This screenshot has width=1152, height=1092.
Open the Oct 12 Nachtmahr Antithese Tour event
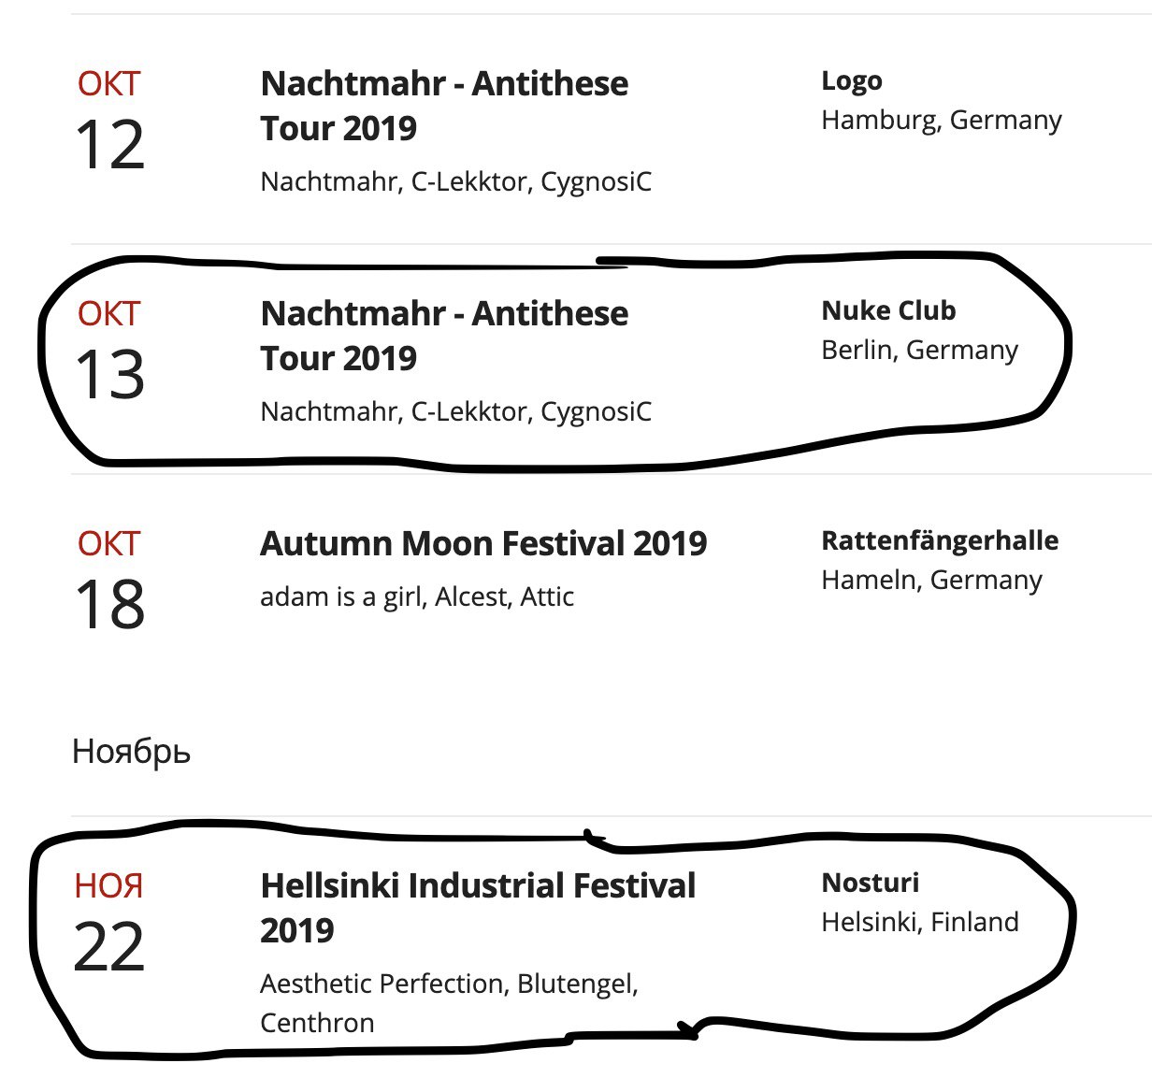click(444, 106)
